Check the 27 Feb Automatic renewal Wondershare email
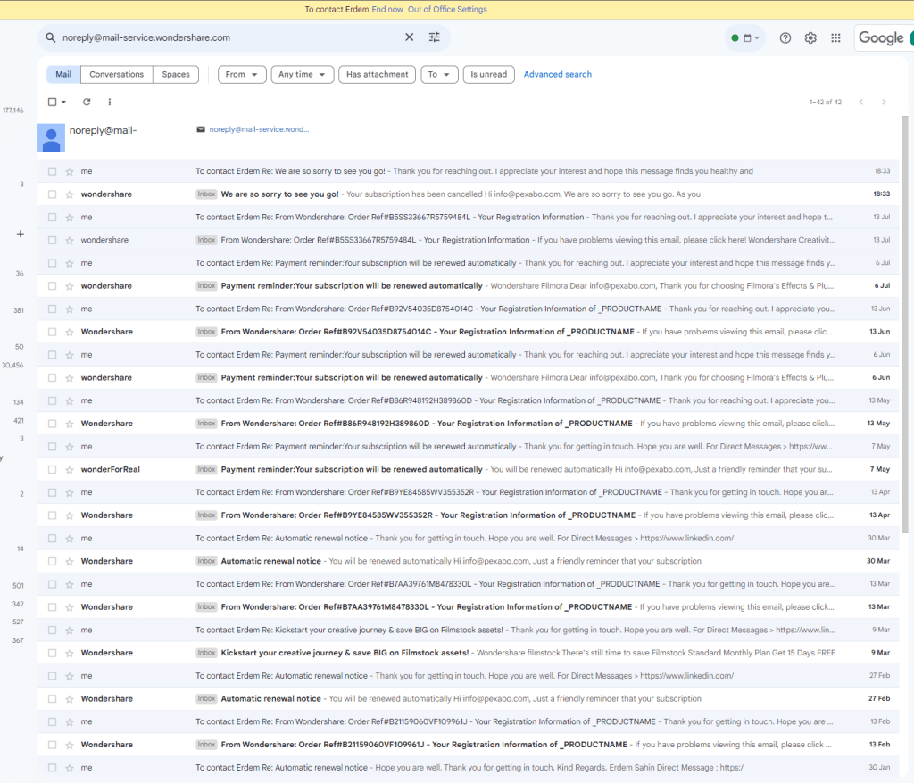Image resolution: width=914 pixels, height=783 pixels. (x=53, y=699)
